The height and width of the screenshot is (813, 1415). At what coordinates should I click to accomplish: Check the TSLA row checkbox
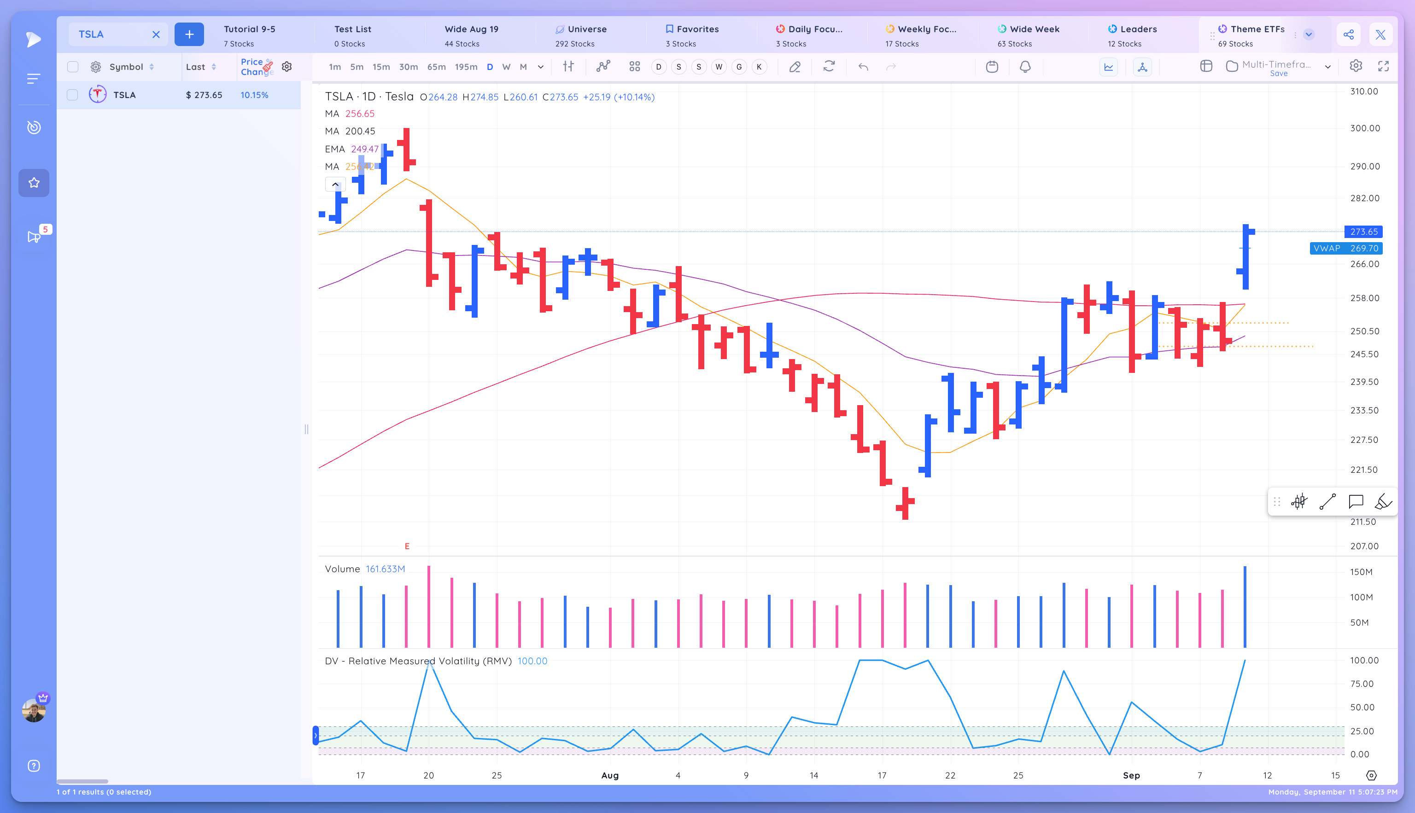(x=73, y=95)
